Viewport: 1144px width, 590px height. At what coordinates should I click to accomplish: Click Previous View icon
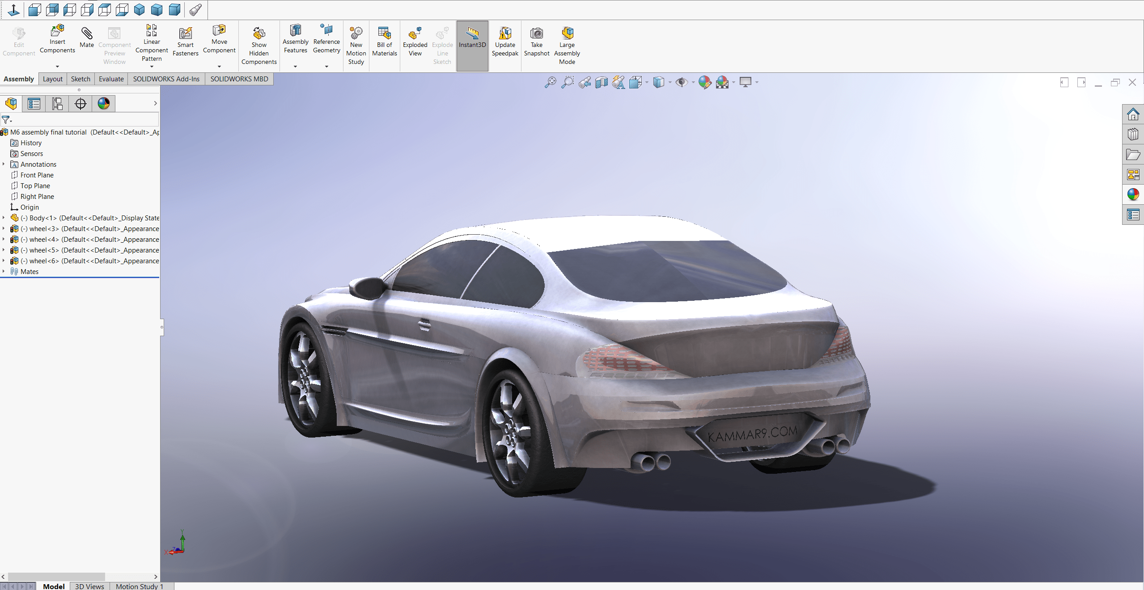pyautogui.click(x=584, y=82)
